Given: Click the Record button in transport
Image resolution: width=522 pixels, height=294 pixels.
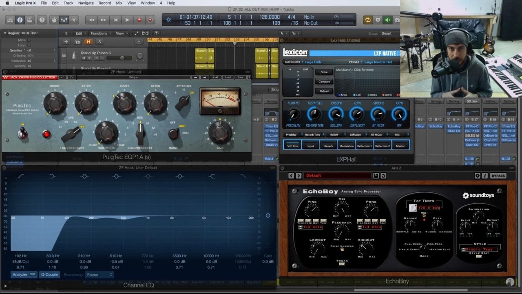Looking at the screenshot, I should point(139,20).
